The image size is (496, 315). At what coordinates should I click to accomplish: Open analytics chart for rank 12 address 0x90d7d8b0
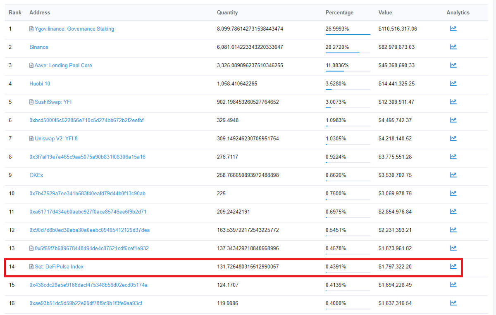[453, 230]
